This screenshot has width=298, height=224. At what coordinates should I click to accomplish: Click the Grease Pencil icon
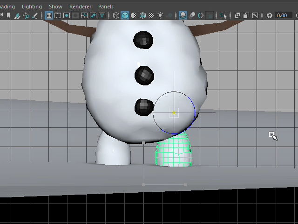click(x=36, y=15)
